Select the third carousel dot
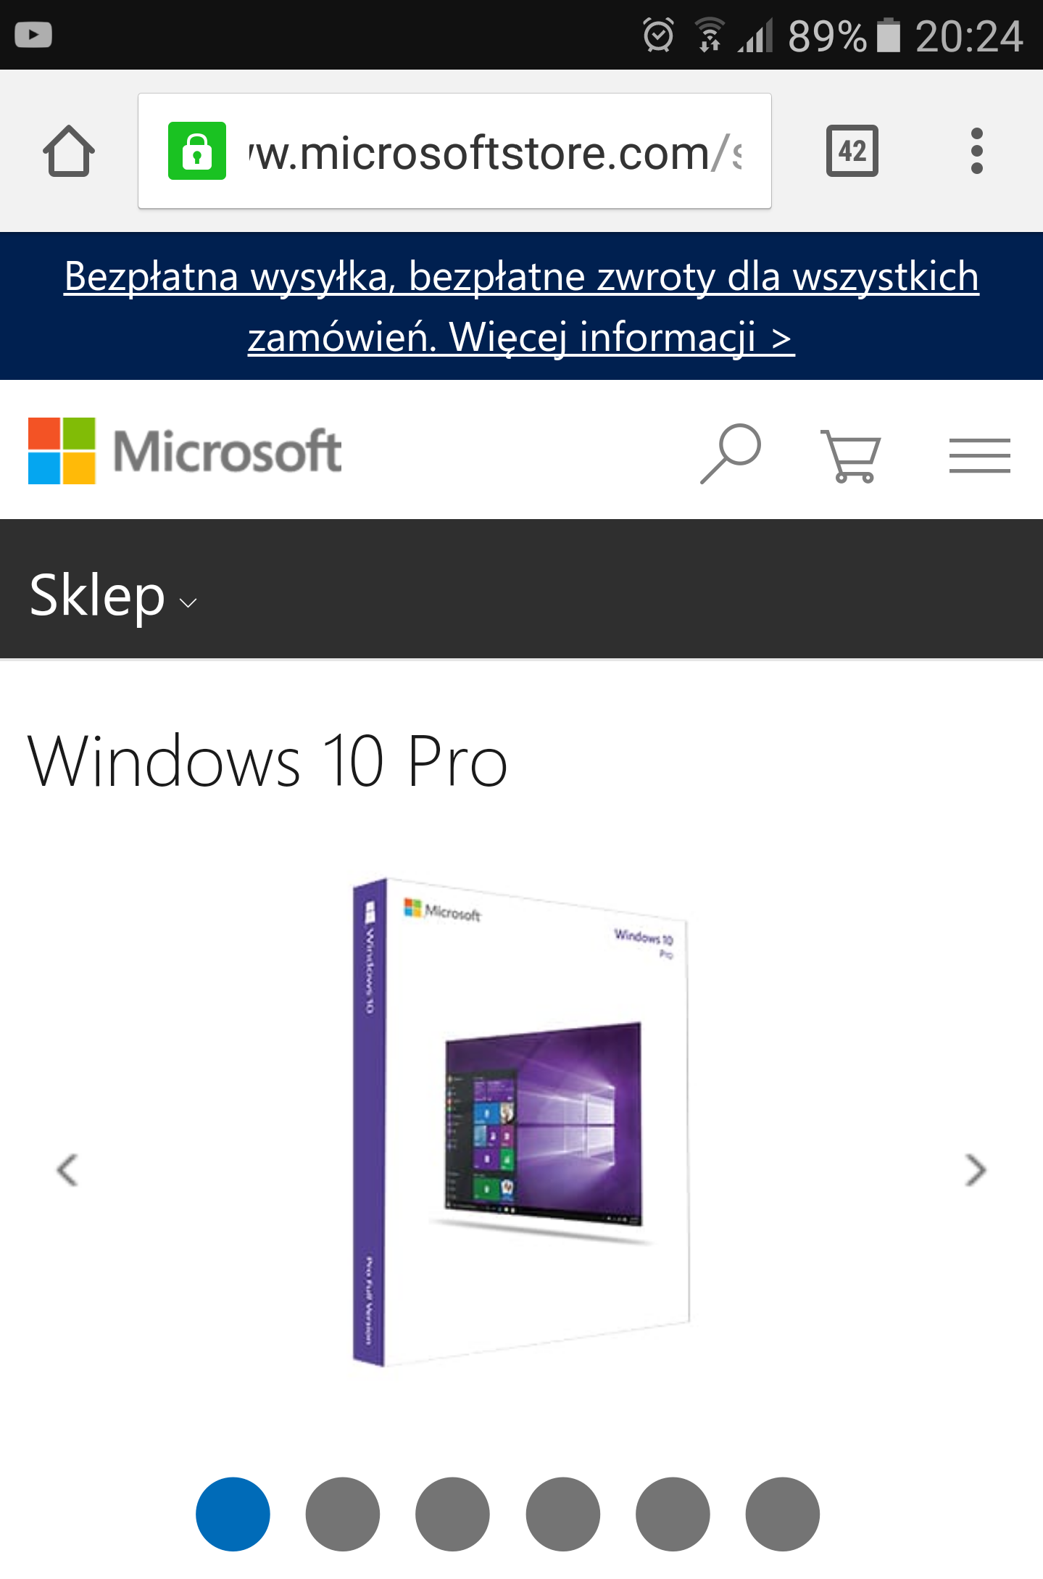 coord(452,1514)
